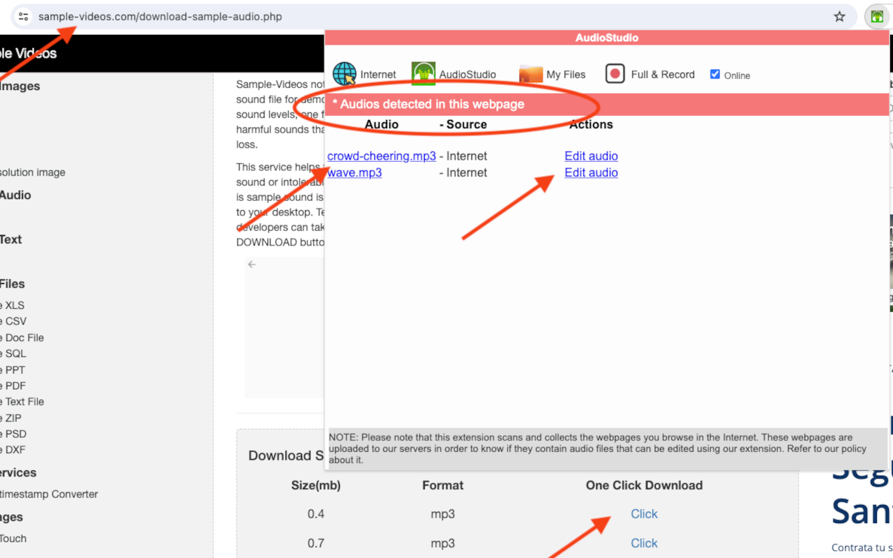Toggle the Online checkbox
This screenshot has width=893, height=558.
715,74
